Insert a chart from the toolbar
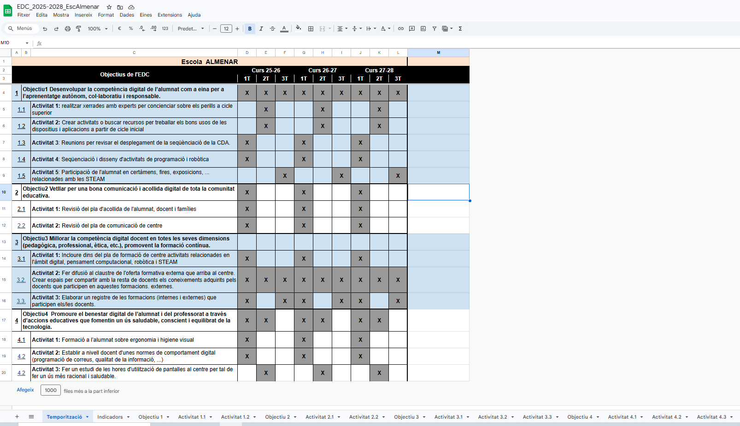The width and height of the screenshot is (740, 426). coord(423,29)
